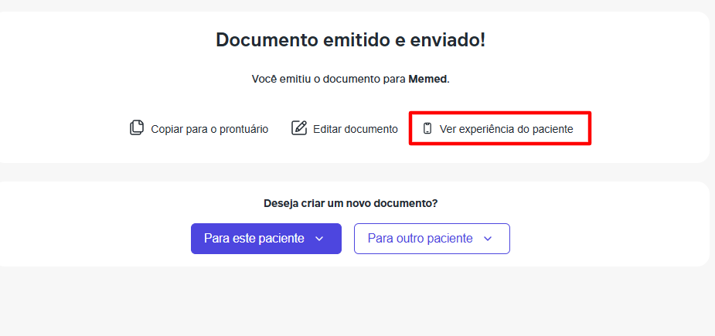Click the Deseja criar um novo documento? text
The image size is (715, 336).
[351, 203]
